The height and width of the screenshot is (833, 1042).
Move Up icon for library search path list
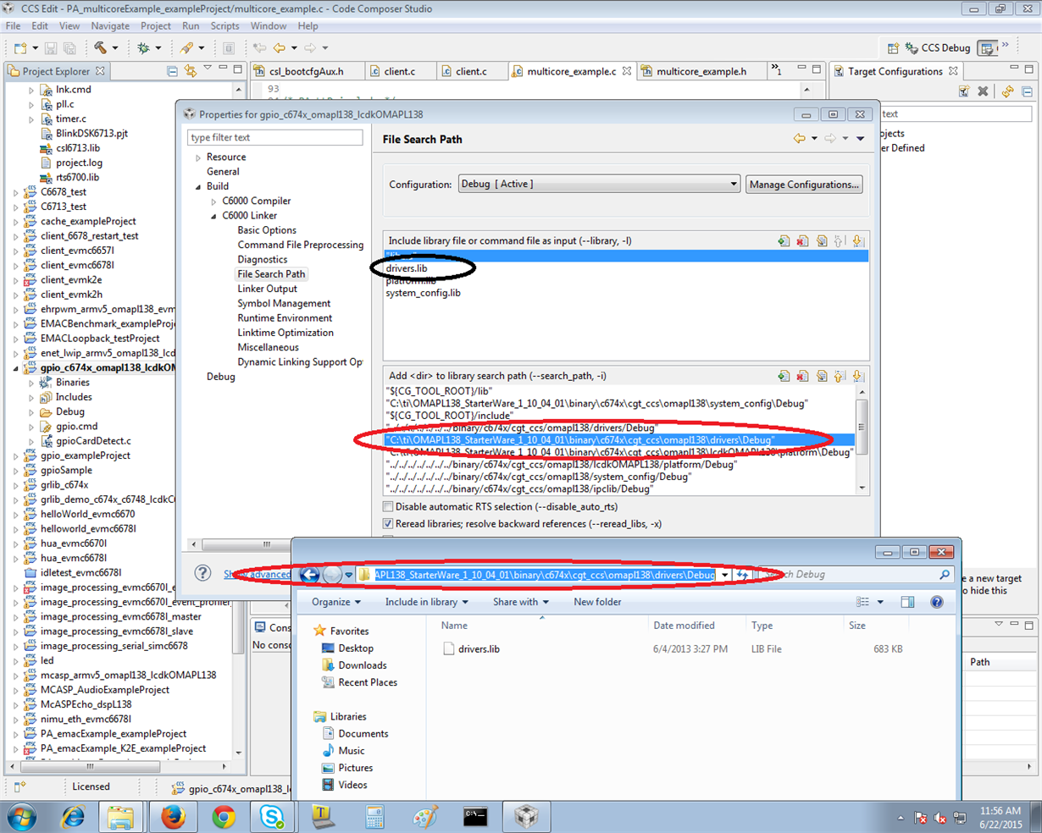[840, 376]
